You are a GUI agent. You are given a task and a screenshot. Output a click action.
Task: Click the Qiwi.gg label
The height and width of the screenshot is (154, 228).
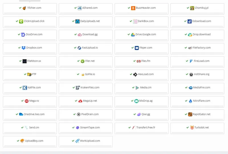click(146, 114)
